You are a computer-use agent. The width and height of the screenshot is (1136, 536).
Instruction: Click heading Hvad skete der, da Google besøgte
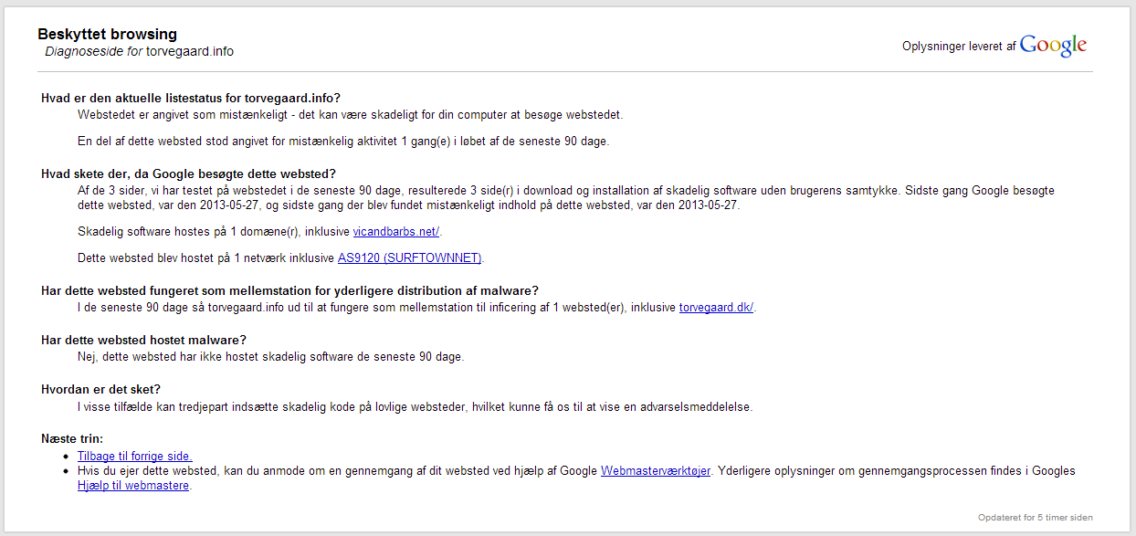click(189, 173)
